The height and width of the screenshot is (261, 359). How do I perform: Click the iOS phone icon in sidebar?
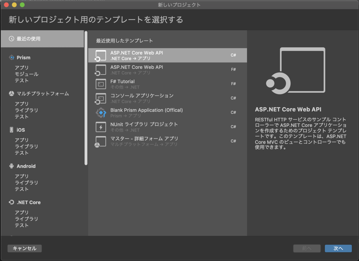tap(11, 130)
